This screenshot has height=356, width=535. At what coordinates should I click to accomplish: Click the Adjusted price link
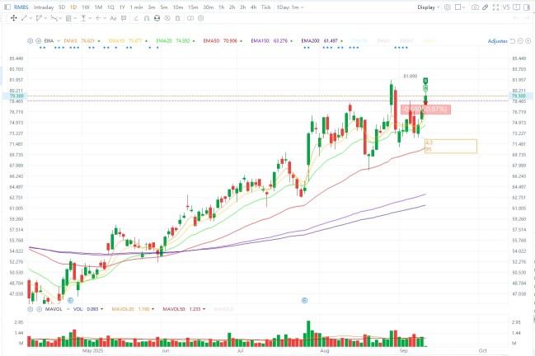(x=497, y=41)
